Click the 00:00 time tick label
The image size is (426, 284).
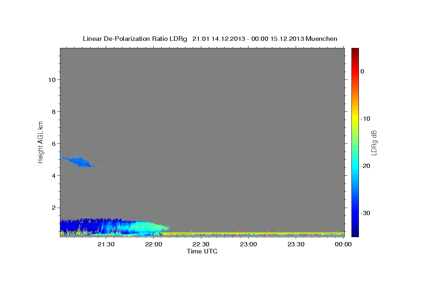pos(343,244)
